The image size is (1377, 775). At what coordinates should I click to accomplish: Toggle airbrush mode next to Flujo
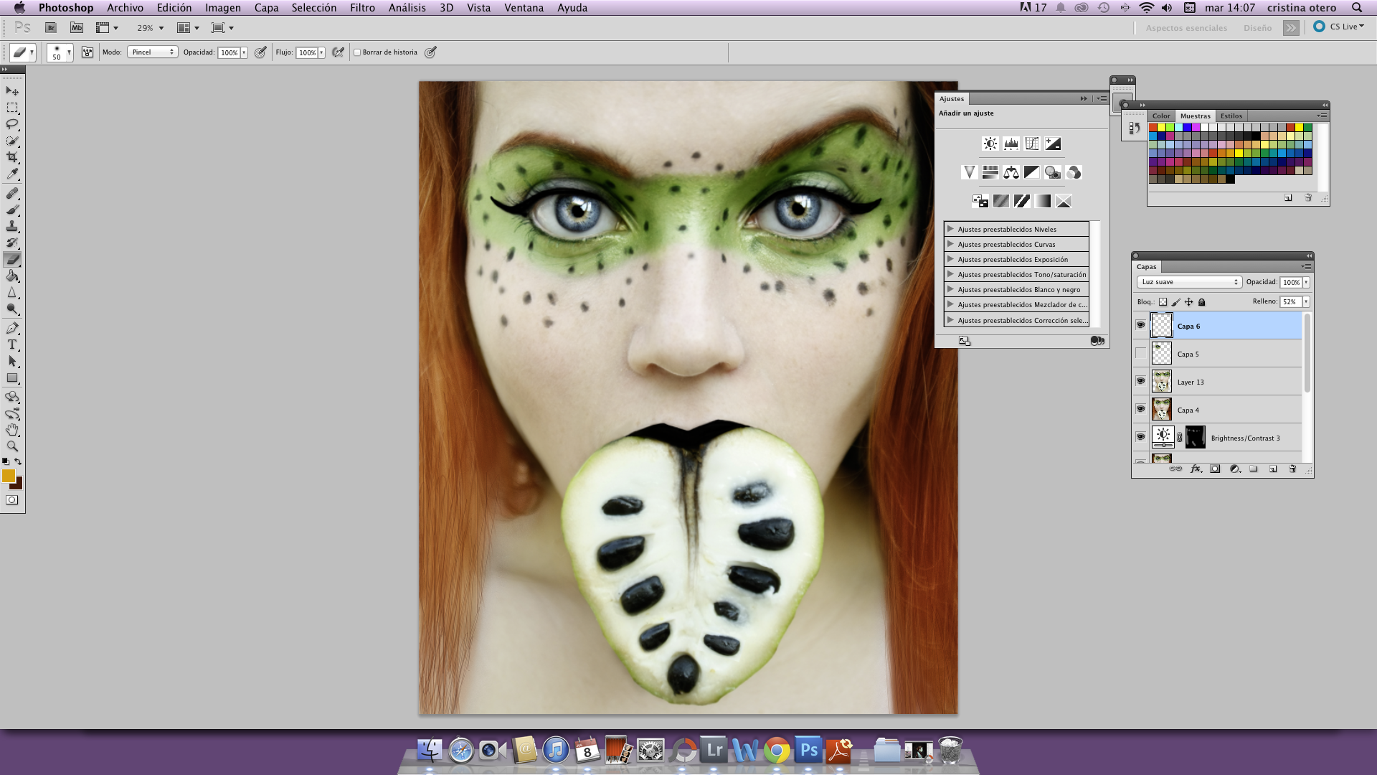pyautogui.click(x=338, y=52)
